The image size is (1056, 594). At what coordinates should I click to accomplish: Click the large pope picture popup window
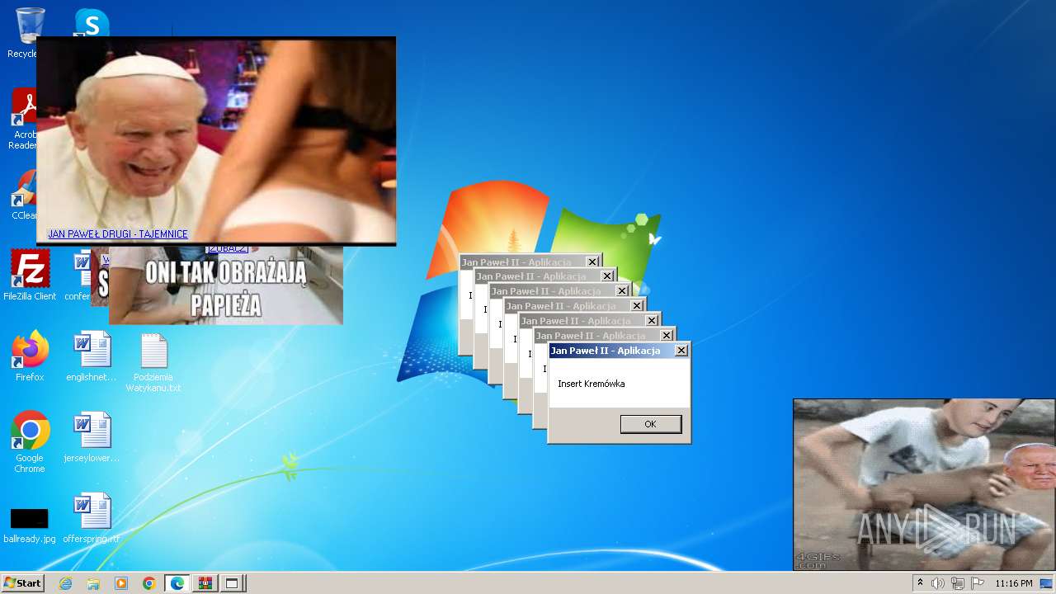(216, 140)
